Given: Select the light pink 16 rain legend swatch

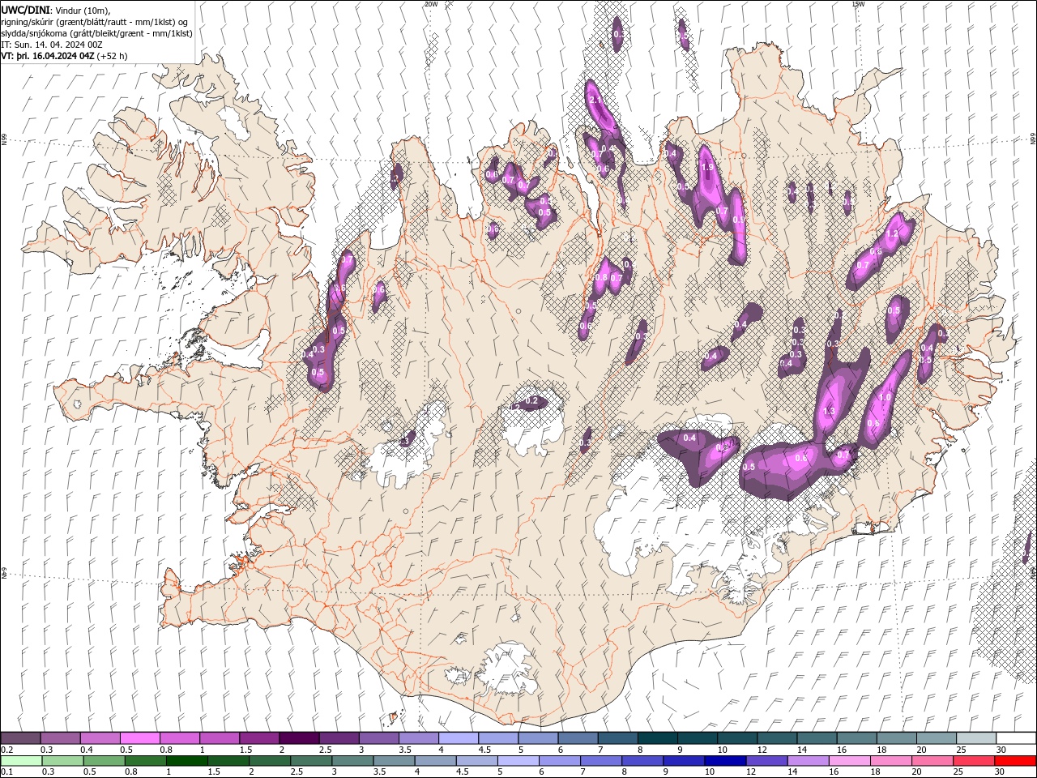Looking at the screenshot, I should click(850, 761).
